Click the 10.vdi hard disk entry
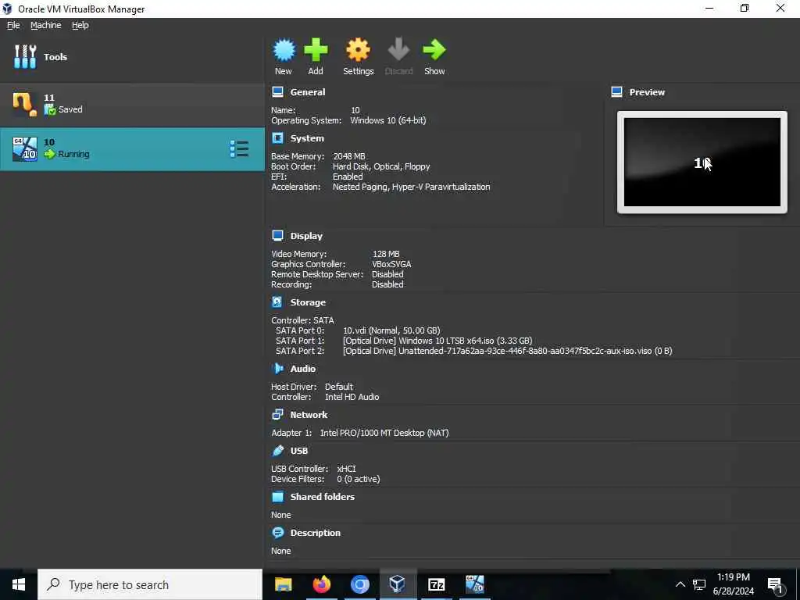800x600 pixels. coord(391,330)
